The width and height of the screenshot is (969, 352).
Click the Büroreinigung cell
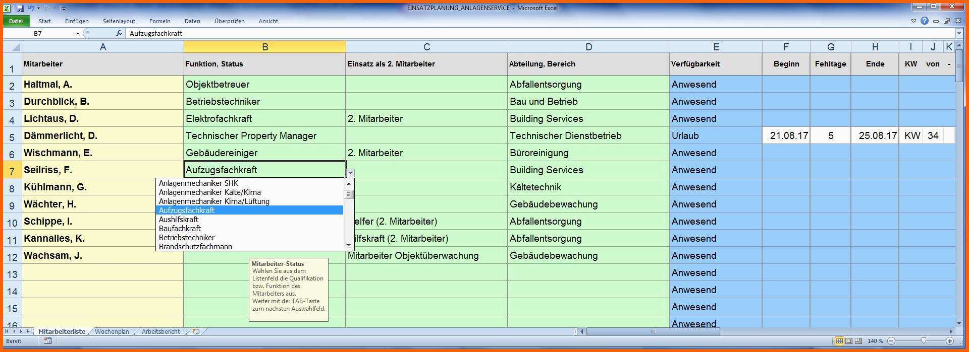(x=588, y=153)
